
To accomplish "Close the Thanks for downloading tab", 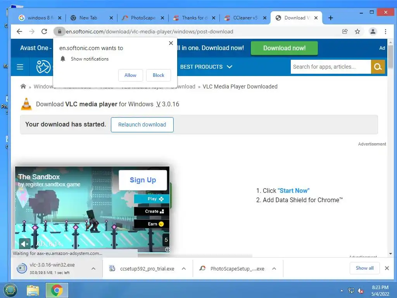I will point(214,18).
